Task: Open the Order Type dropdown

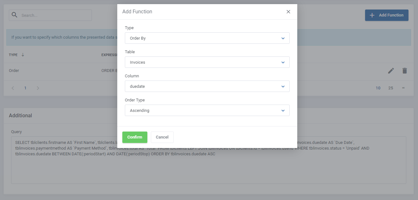Action: coord(207,110)
